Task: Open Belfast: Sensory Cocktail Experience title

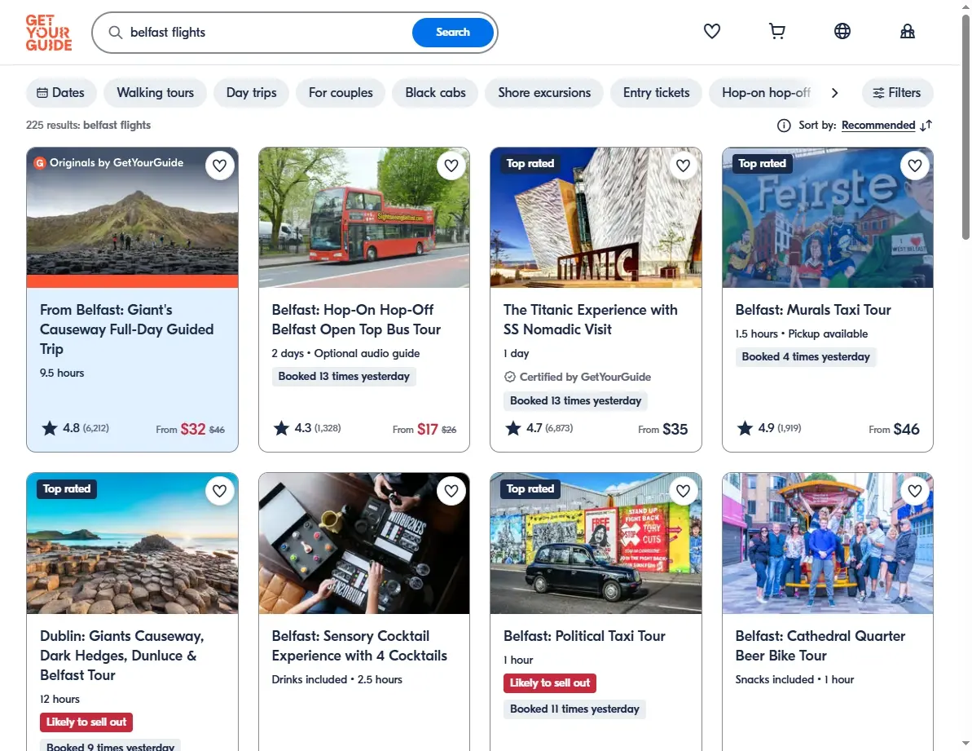Action: pos(359,646)
